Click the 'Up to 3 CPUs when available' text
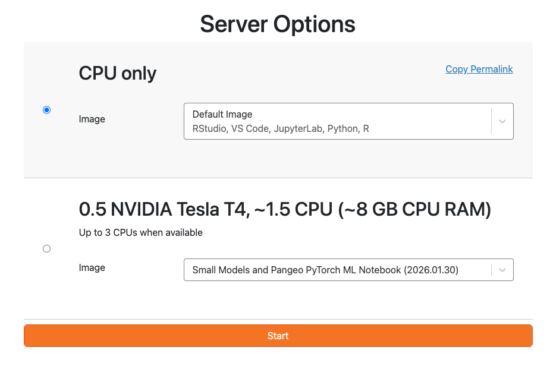550x366 pixels. tap(141, 233)
